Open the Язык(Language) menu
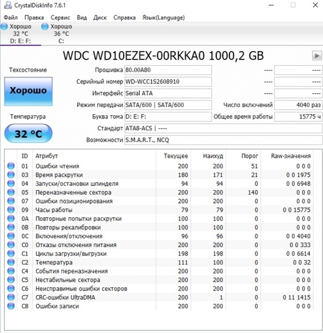 (x=164, y=18)
